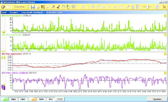
Task: Click the Electromyogram1 feedback direction icon
Action: [x=3, y=32]
